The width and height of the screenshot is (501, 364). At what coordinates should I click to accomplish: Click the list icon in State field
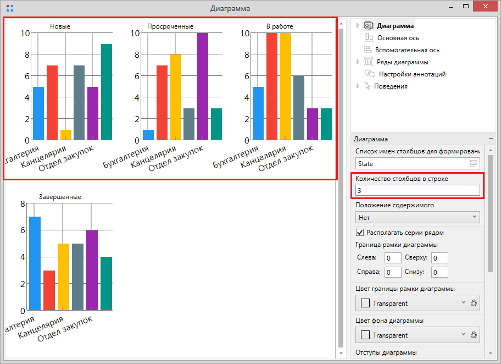pyautogui.click(x=473, y=164)
